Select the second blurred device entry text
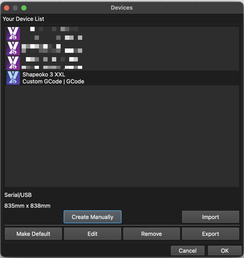 [52, 48]
